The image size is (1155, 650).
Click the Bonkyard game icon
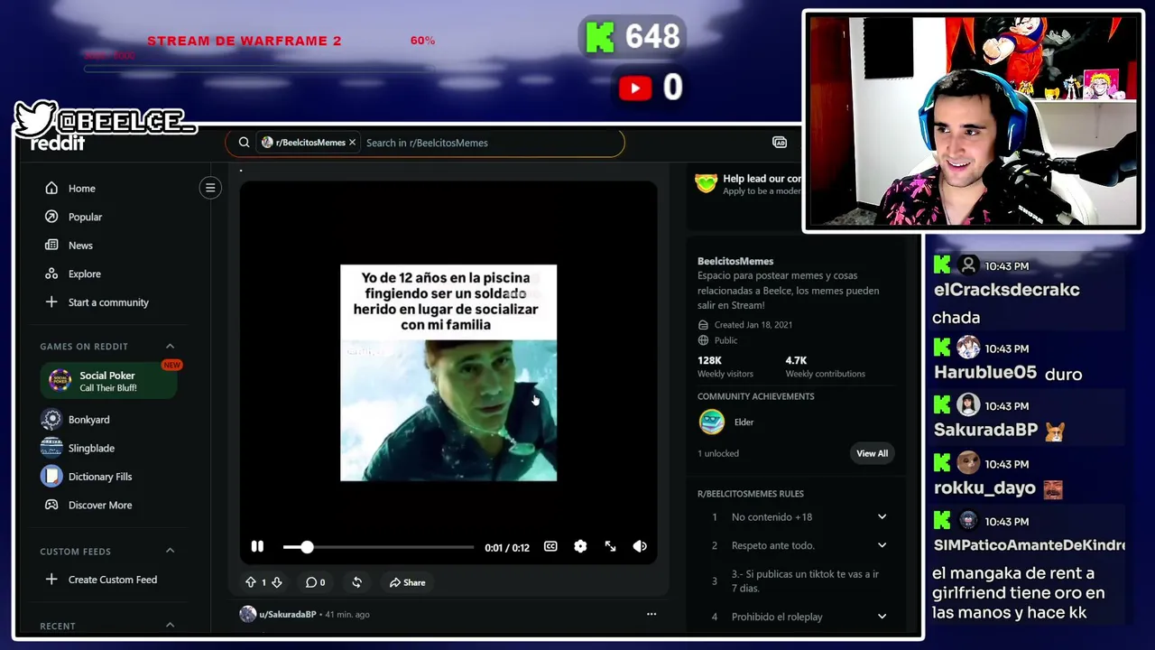tap(51, 420)
